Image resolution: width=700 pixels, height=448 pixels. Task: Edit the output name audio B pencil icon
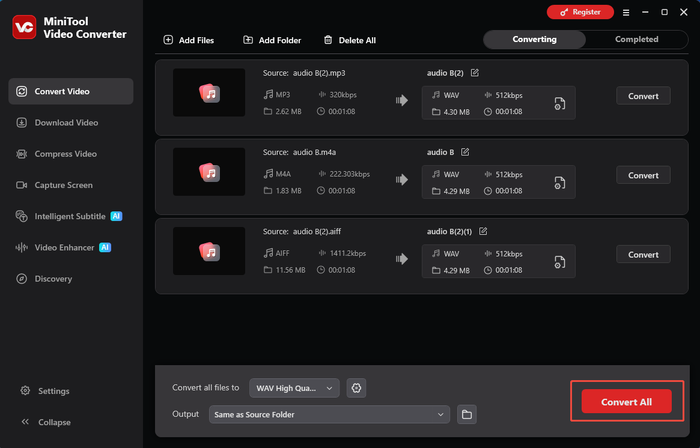coord(464,152)
